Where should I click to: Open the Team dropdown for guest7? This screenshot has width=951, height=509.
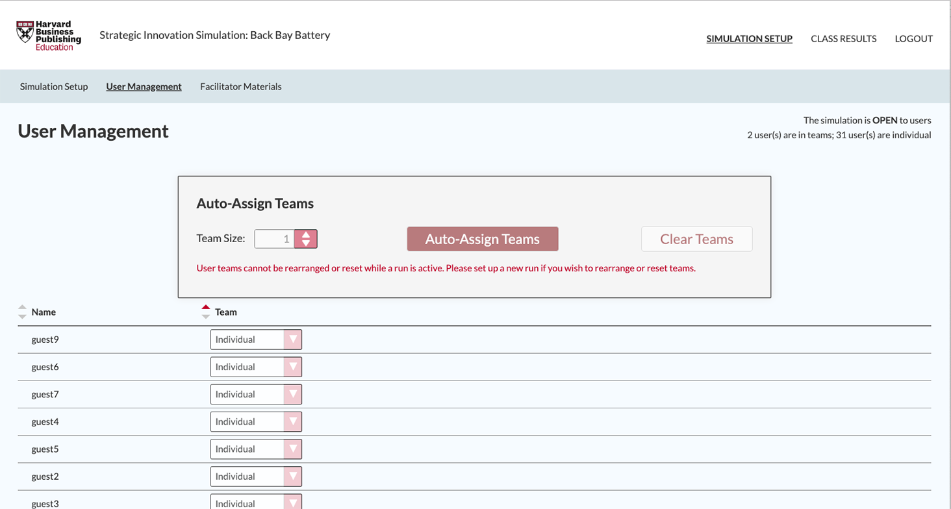click(x=256, y=394)
